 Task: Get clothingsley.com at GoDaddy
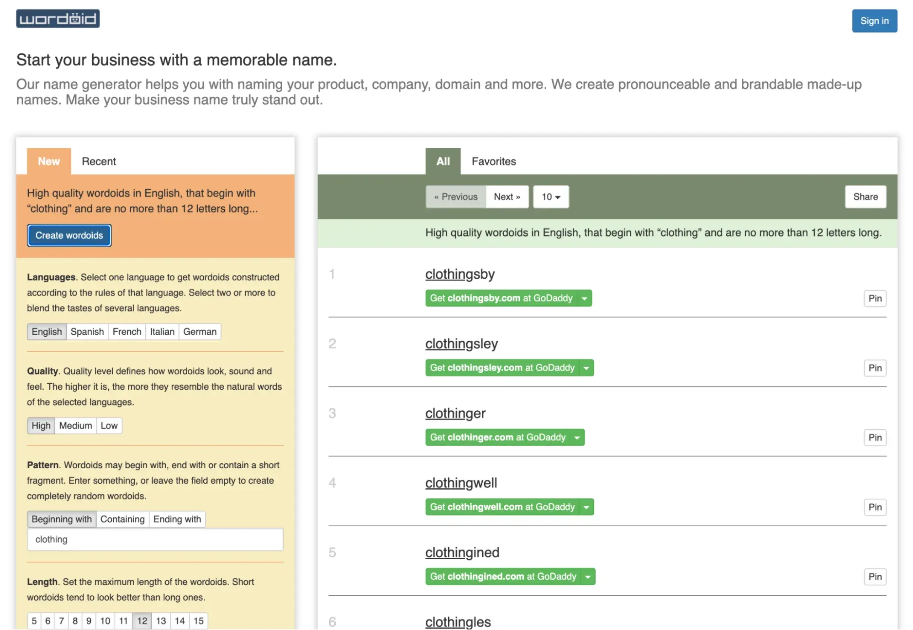[502, 368]
